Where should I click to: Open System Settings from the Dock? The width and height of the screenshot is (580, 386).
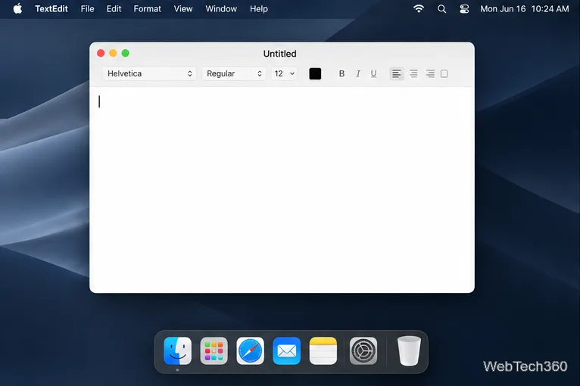tap(363, 351)
